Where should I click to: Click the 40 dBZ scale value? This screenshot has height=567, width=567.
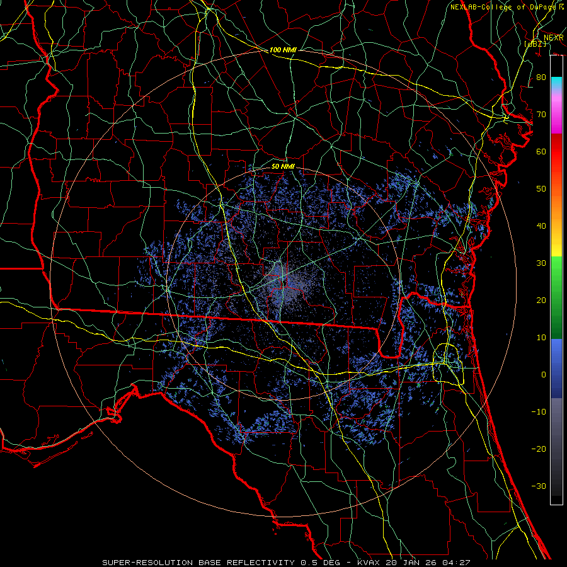coord(541,226)
